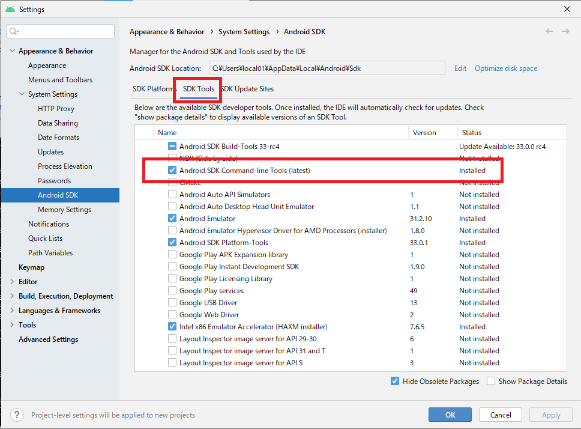Screen dimensions: 581x429
Task: Toggle Android SDK Build-Tools 33-rc4 checkbox
Action: (172, 146)
